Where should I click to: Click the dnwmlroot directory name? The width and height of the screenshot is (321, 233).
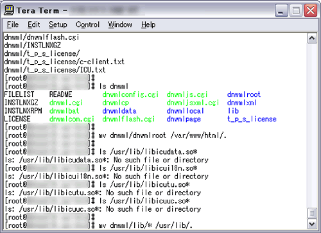coord(244,94)
